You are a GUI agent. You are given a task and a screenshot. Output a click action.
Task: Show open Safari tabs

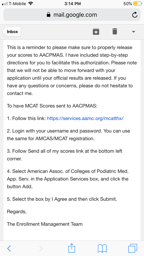tap(133, 248)
